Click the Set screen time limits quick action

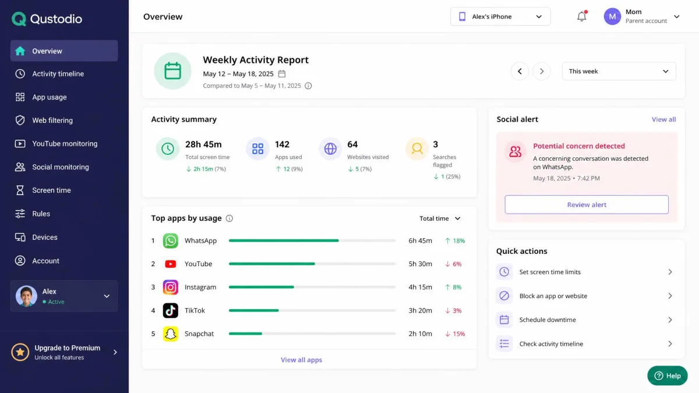coord(587,272)
